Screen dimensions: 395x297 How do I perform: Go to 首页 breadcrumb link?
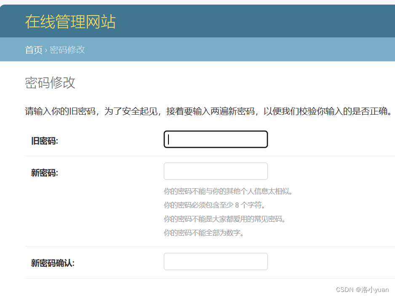click(34, 50)
